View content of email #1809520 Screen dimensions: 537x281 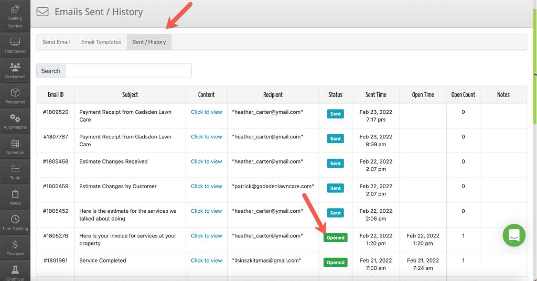tap(207, 112)
